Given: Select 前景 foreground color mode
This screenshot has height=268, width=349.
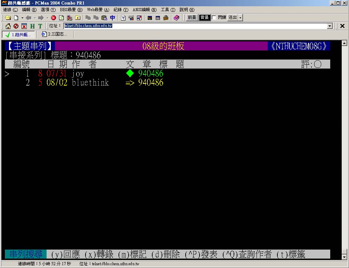Looking at the screenshot, I should (x=192, y=17).
